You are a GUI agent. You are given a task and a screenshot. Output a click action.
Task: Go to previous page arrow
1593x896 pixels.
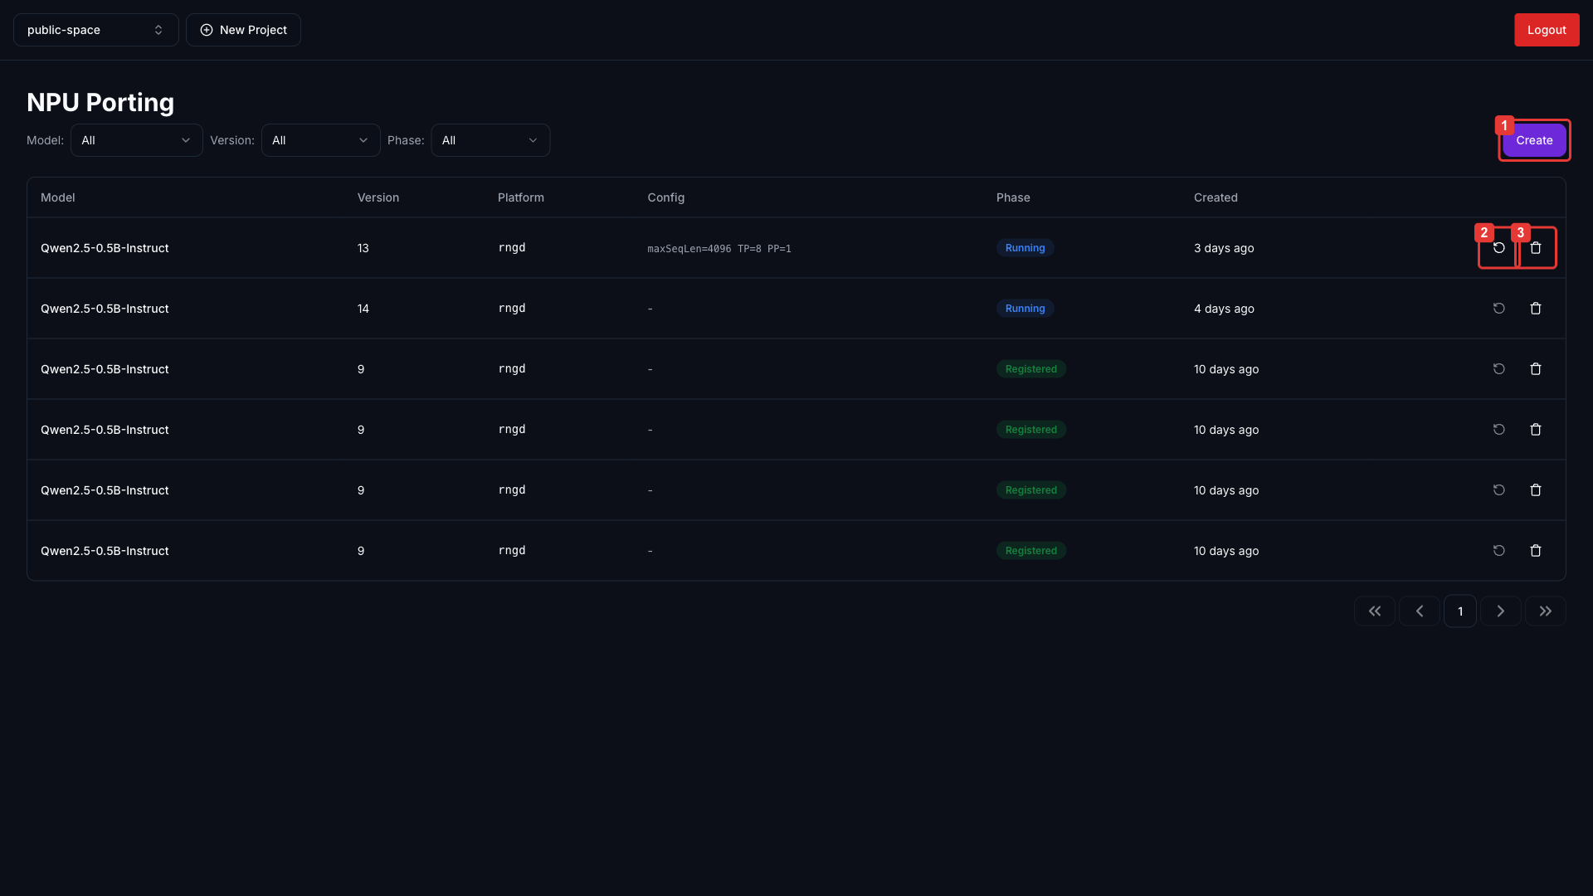(x=1420, y=611)
